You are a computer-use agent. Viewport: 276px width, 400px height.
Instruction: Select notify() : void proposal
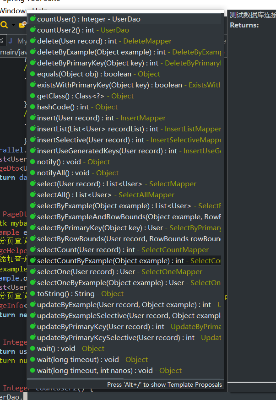[124, 162]
